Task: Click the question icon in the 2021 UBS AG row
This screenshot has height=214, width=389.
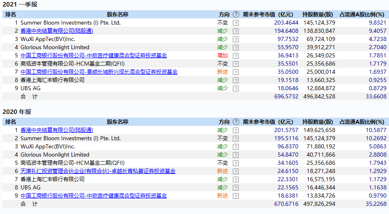Action: [x=236, y=89]
